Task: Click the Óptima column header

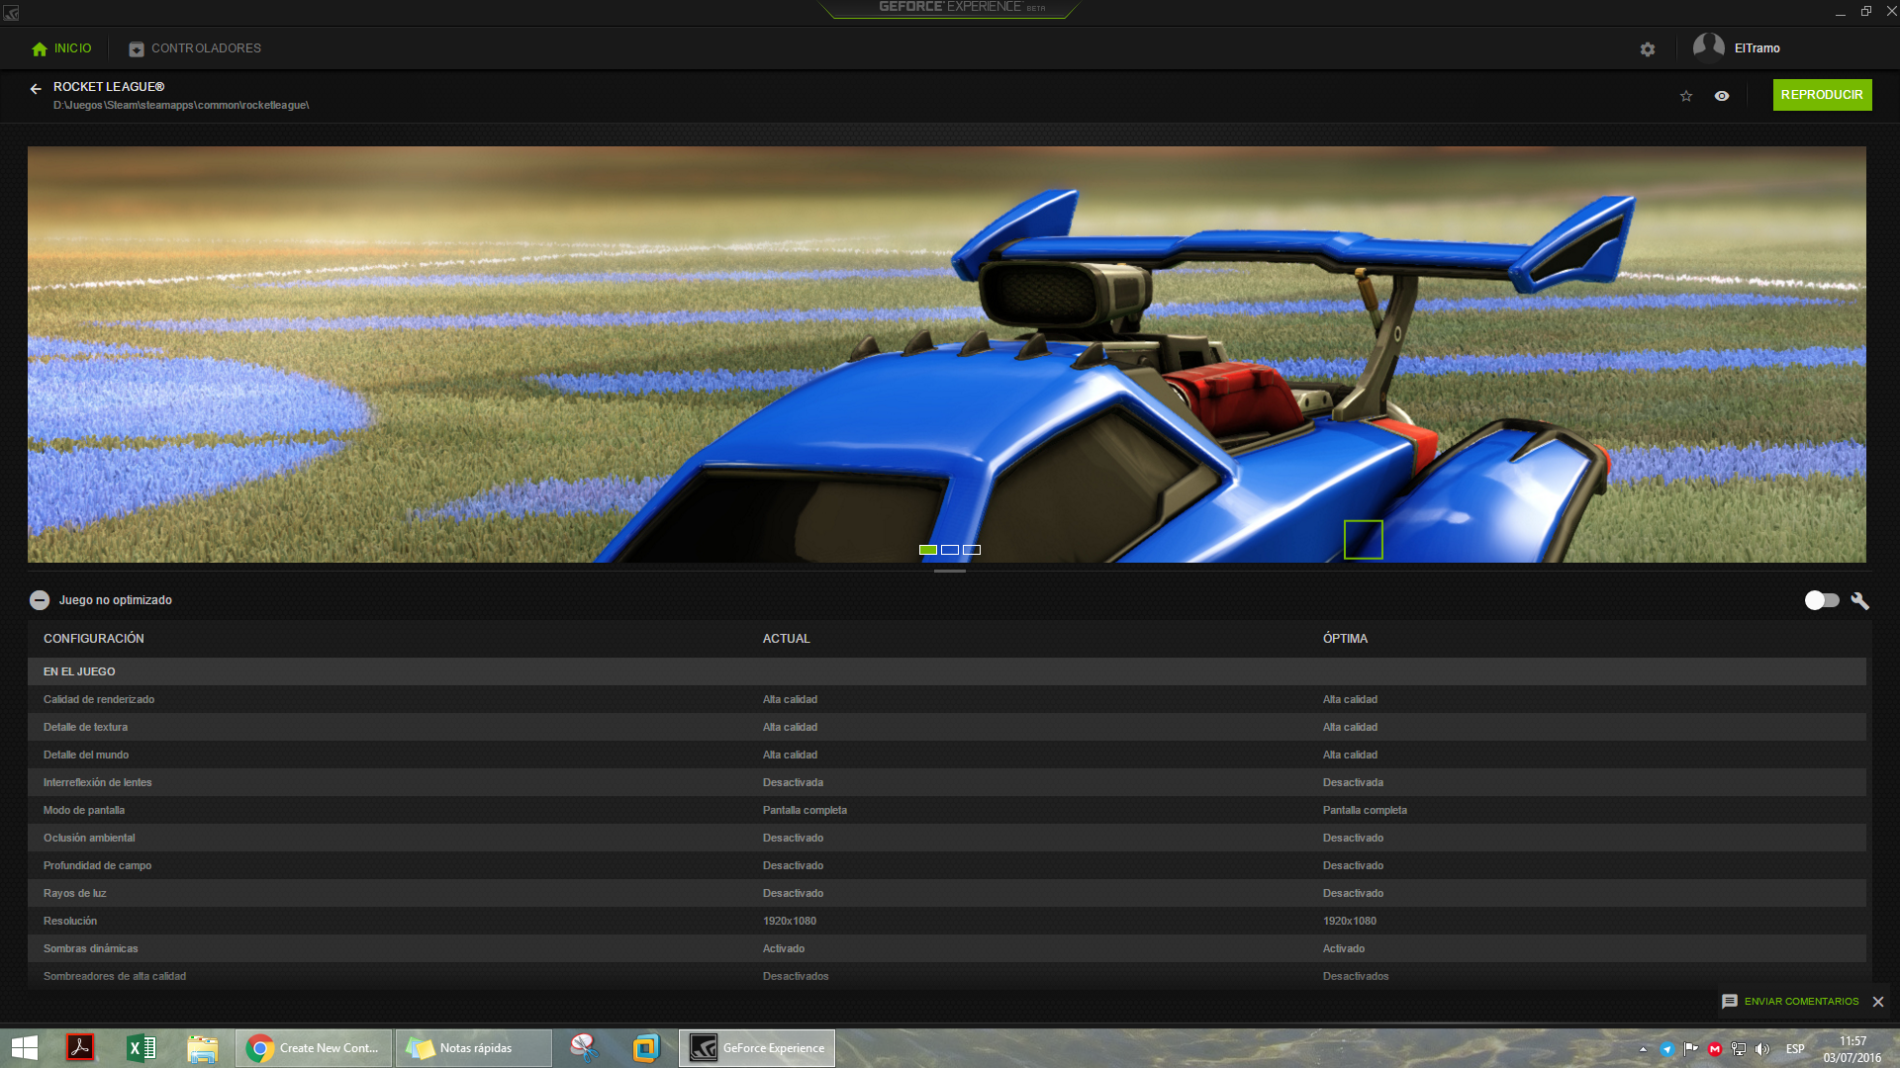Action: [1346, 639]
